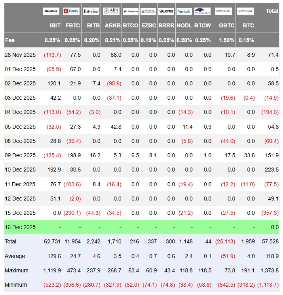This screenshot has width=283, height=295.
Task: Select the Valkyrie logo
Action: coord(166,11)
